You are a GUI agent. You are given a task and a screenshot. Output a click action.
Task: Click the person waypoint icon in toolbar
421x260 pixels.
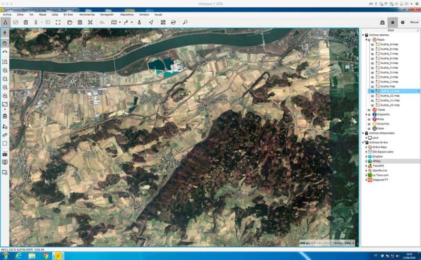tap(139, 22)
